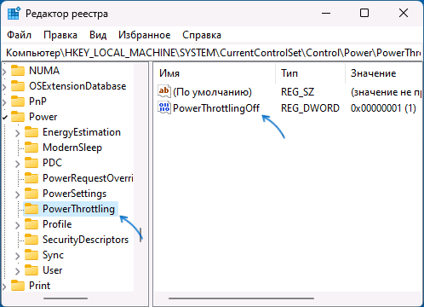This screenshot has width=424, height=307.
Task: Open the Файл menu
Action: [19, 35]
